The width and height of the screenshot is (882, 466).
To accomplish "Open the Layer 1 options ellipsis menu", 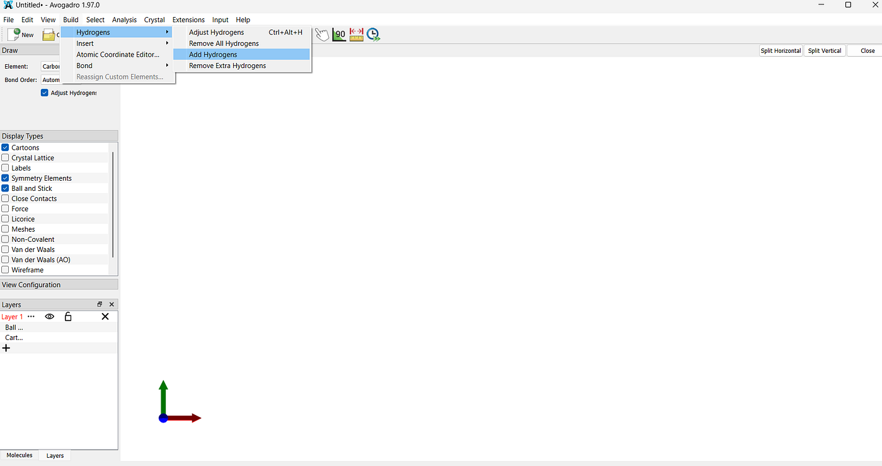I will (x=31, y=317).
